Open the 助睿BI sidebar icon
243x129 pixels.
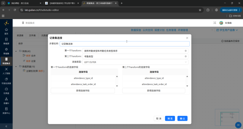coord(6,99)
